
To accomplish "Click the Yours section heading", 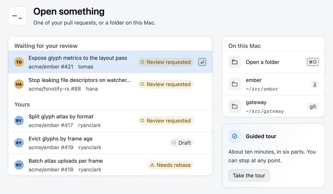I will pos(22,105).
